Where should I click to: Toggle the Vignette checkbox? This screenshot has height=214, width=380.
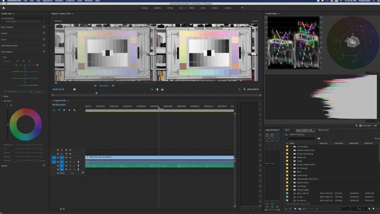coord(44,165)
